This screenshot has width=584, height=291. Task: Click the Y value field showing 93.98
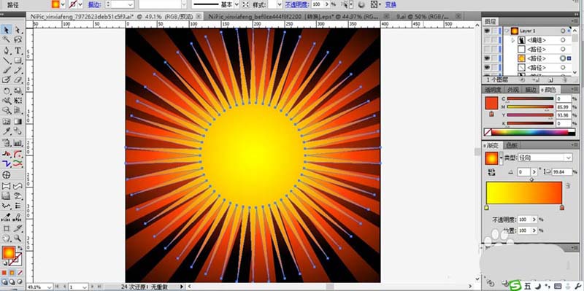tap(563, 115)
